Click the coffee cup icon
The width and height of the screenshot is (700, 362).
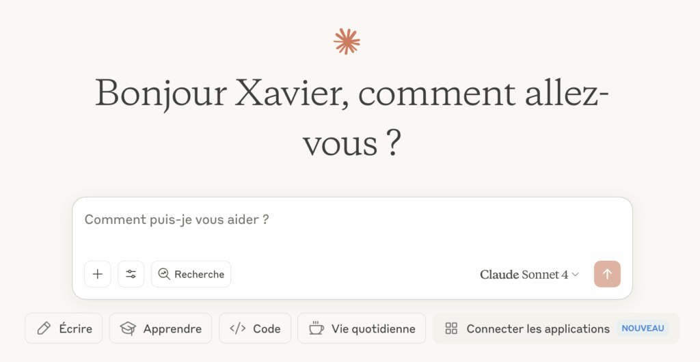pos(316,328)
